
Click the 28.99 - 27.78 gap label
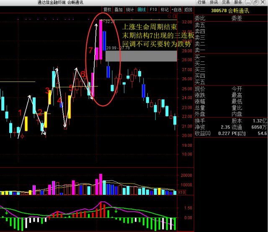[x=118, y=48]
